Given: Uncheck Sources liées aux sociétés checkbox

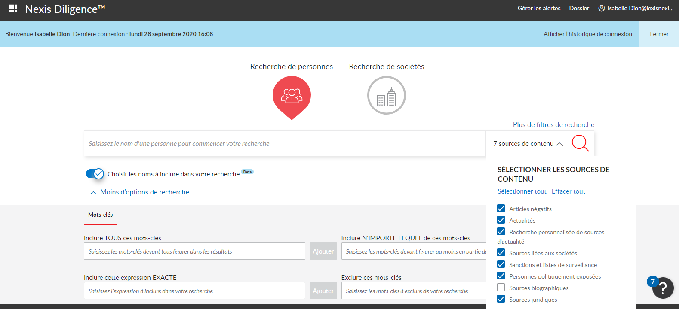Looking at the screenshot, I should [501, 253].
